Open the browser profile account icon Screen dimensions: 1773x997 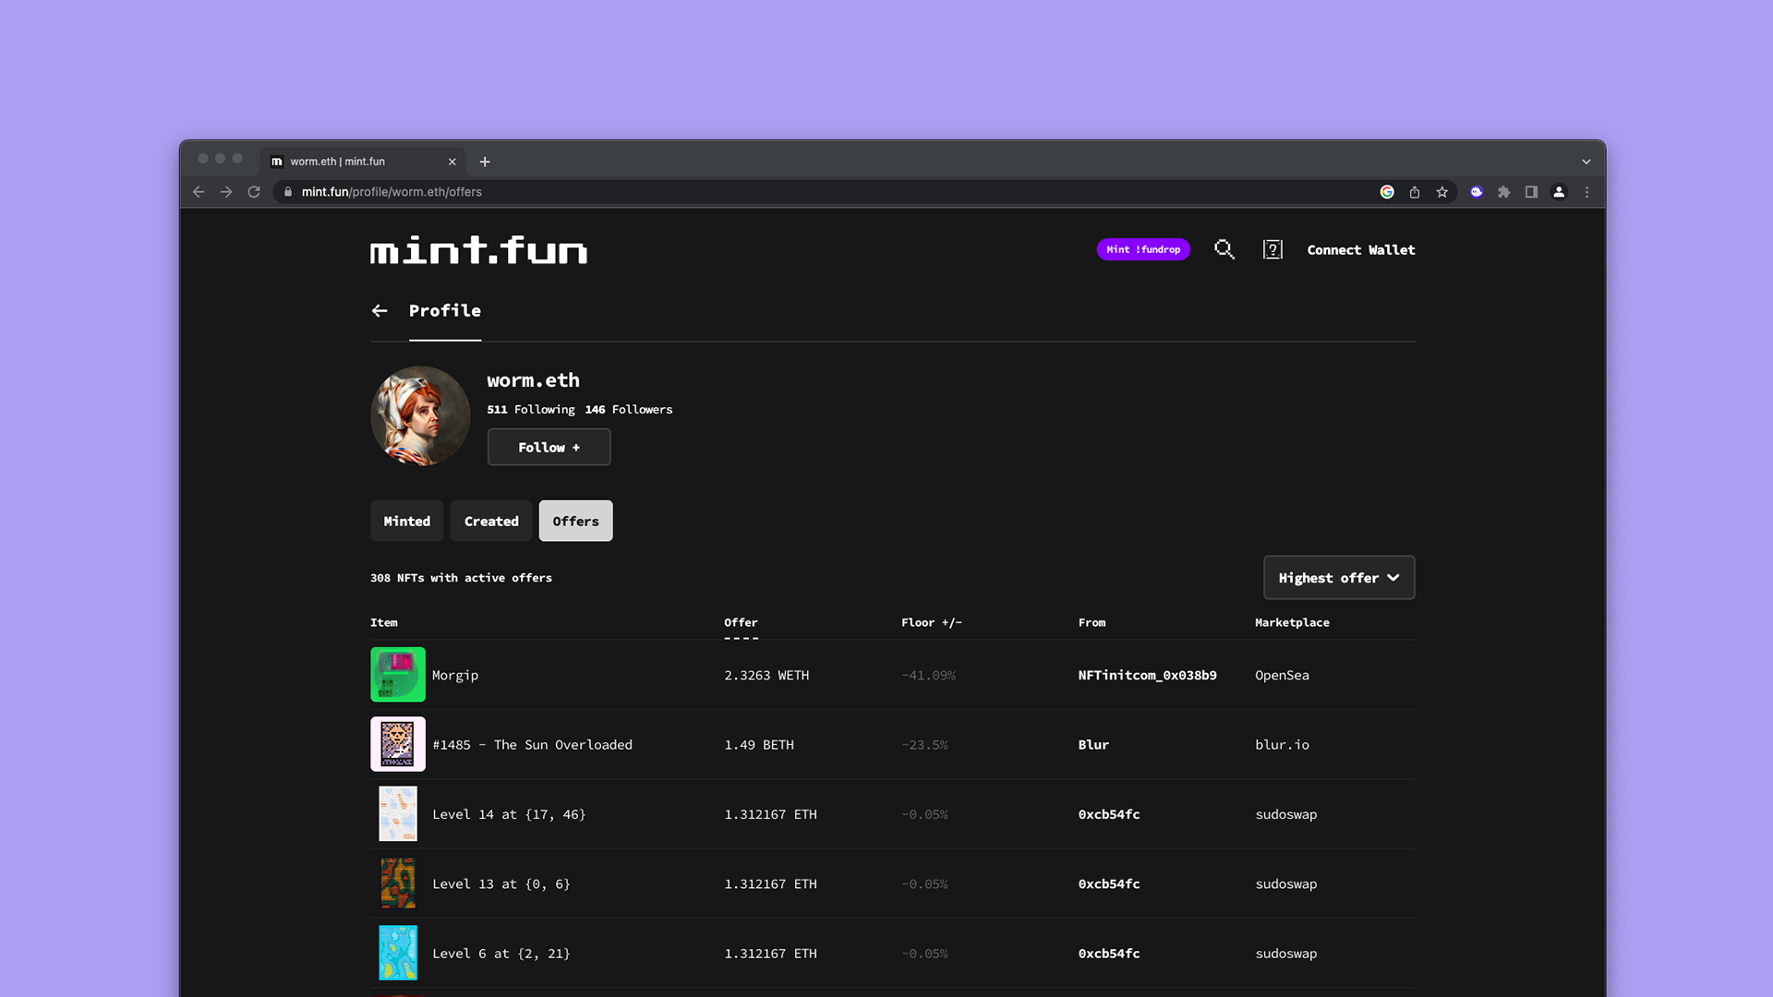[1559, 192]
